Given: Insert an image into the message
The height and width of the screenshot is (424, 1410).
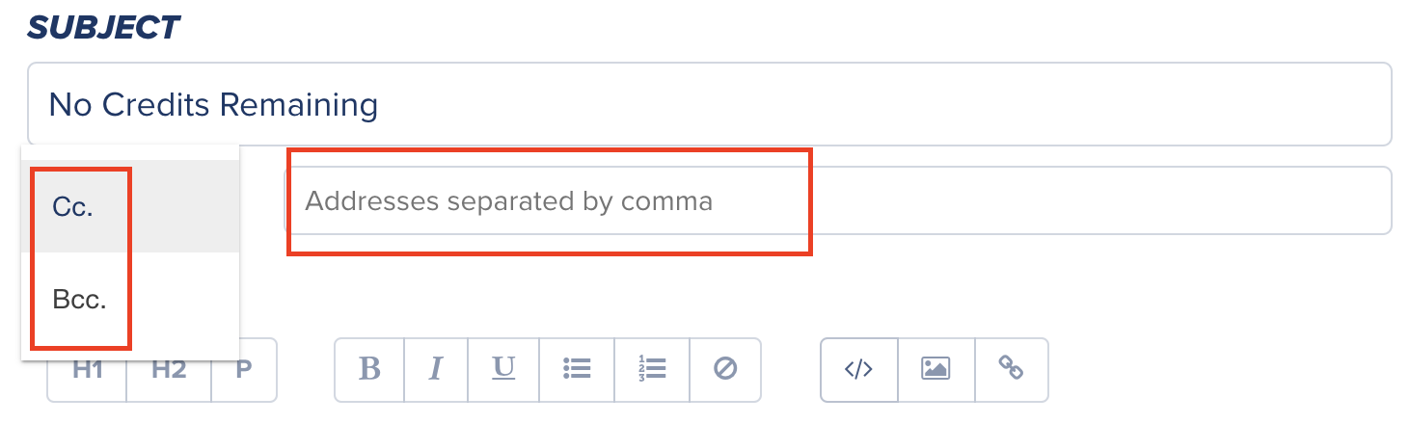Looking at the screenshot, I should pos(935,369).
